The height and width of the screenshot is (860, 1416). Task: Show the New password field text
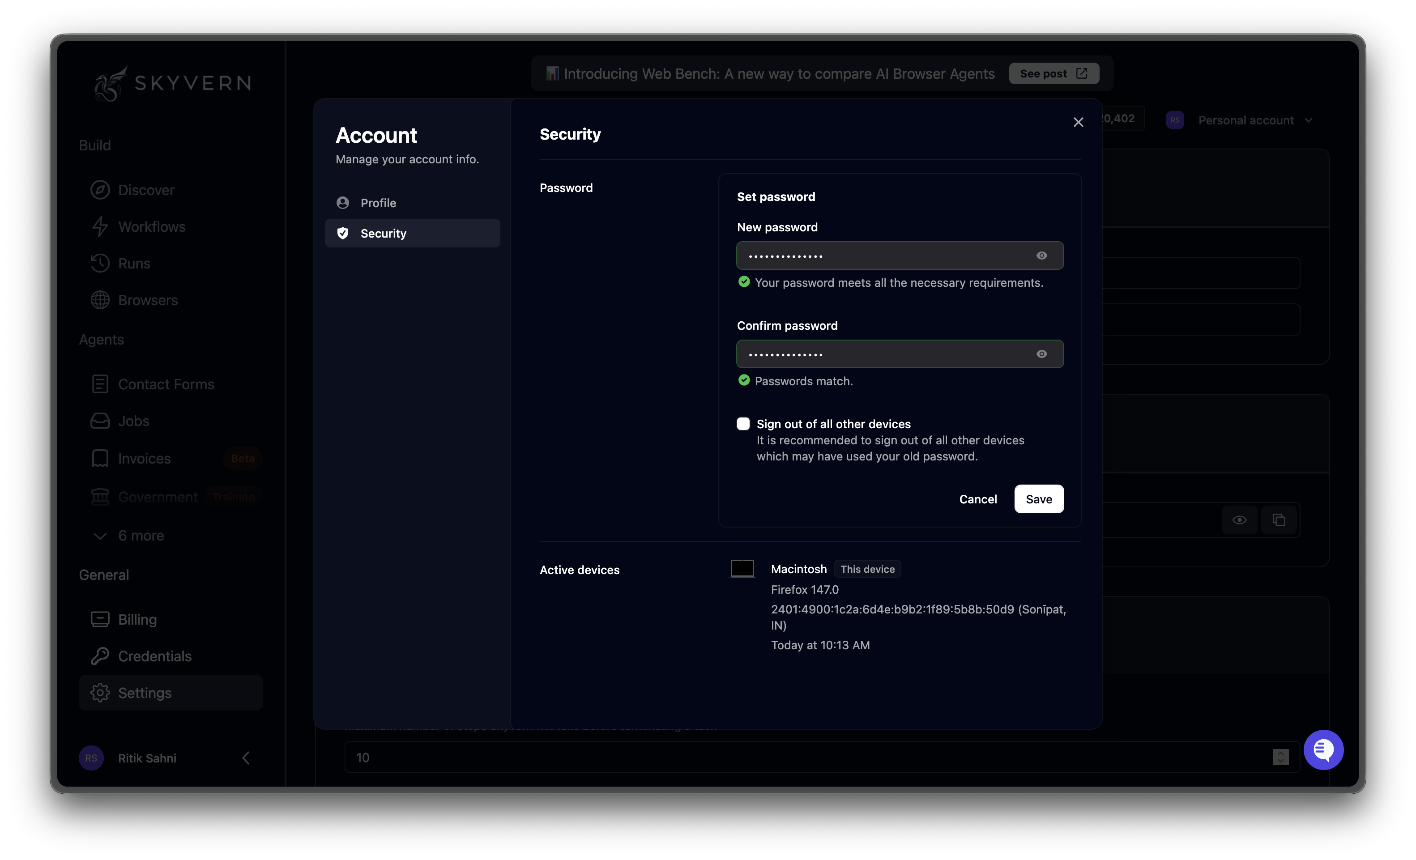(1041, 255)
